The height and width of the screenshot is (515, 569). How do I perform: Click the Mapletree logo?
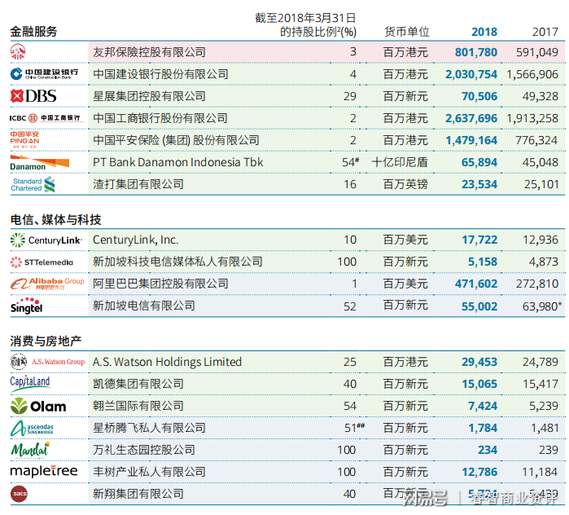click(x=44, y=472)
